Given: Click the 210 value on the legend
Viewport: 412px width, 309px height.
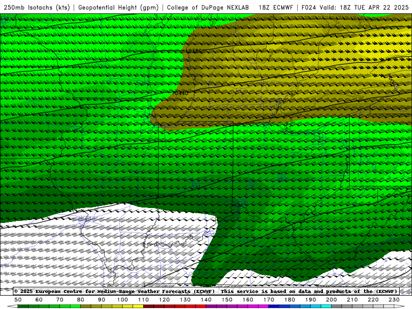Looking at the screenshot, I should tap(352, 300).
